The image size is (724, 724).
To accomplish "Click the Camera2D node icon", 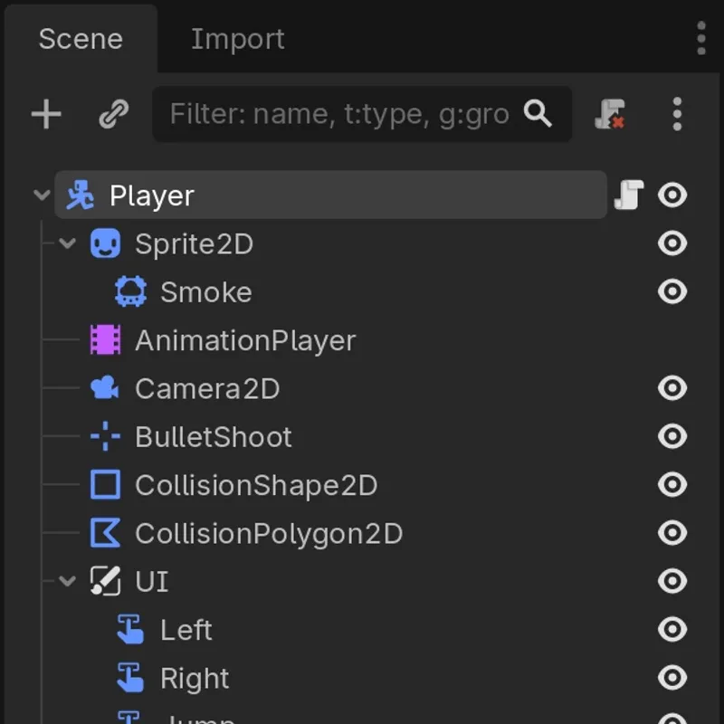I will click(x=106, y=388).
